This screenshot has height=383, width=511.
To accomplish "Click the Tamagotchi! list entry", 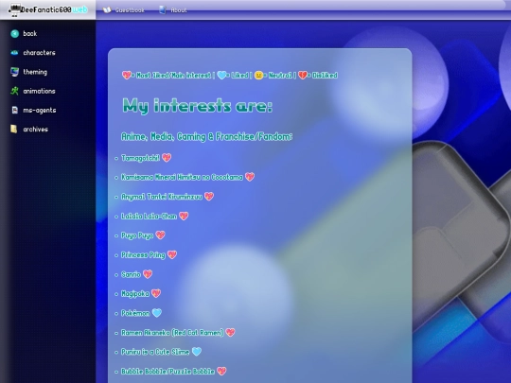I will coord(140,158).
